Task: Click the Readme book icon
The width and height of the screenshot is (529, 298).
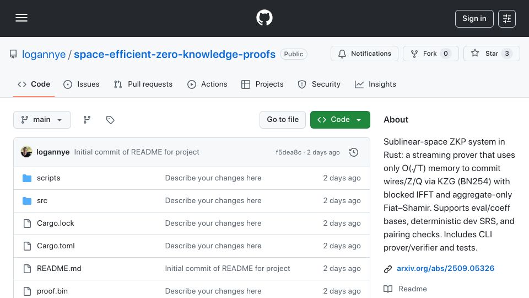Action: click(x=388, y=289)
